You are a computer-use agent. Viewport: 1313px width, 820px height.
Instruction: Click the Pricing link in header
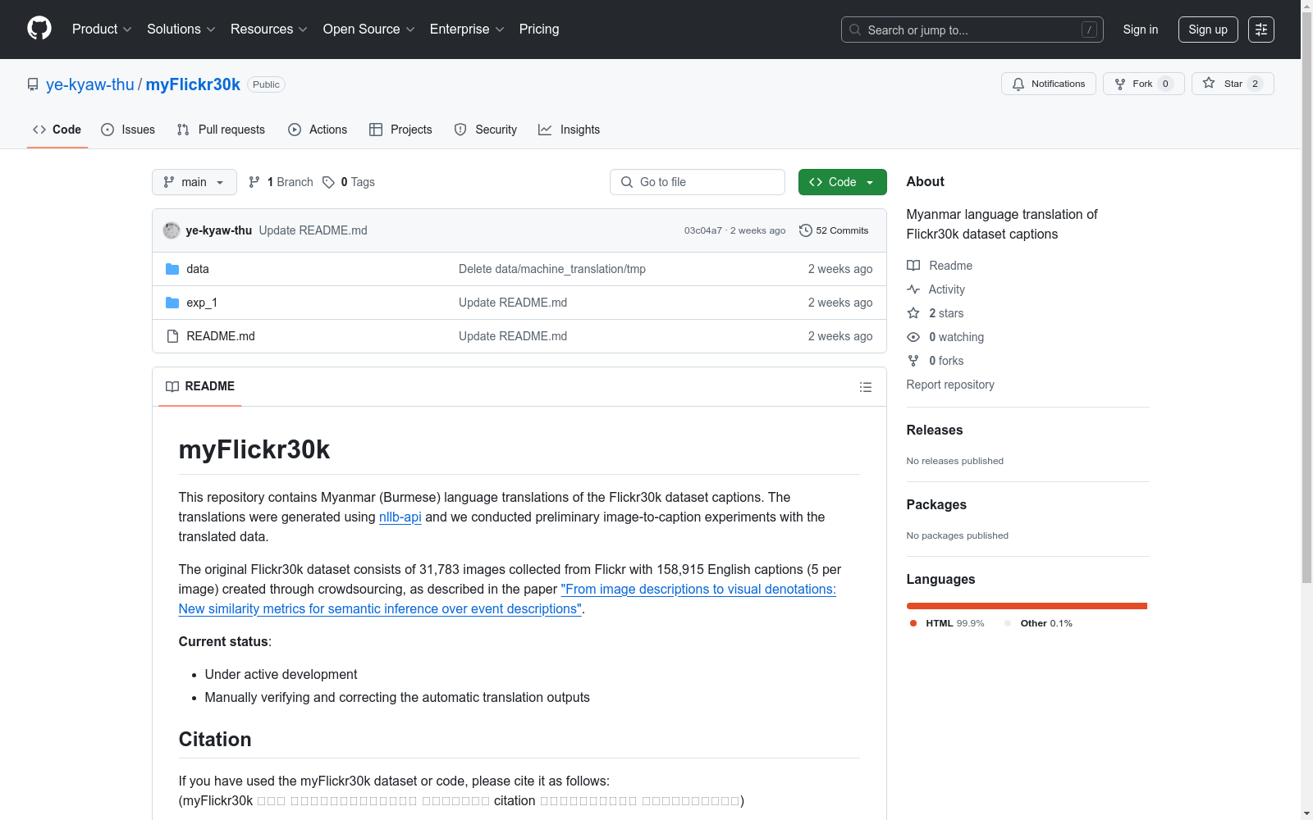point(539,30)
